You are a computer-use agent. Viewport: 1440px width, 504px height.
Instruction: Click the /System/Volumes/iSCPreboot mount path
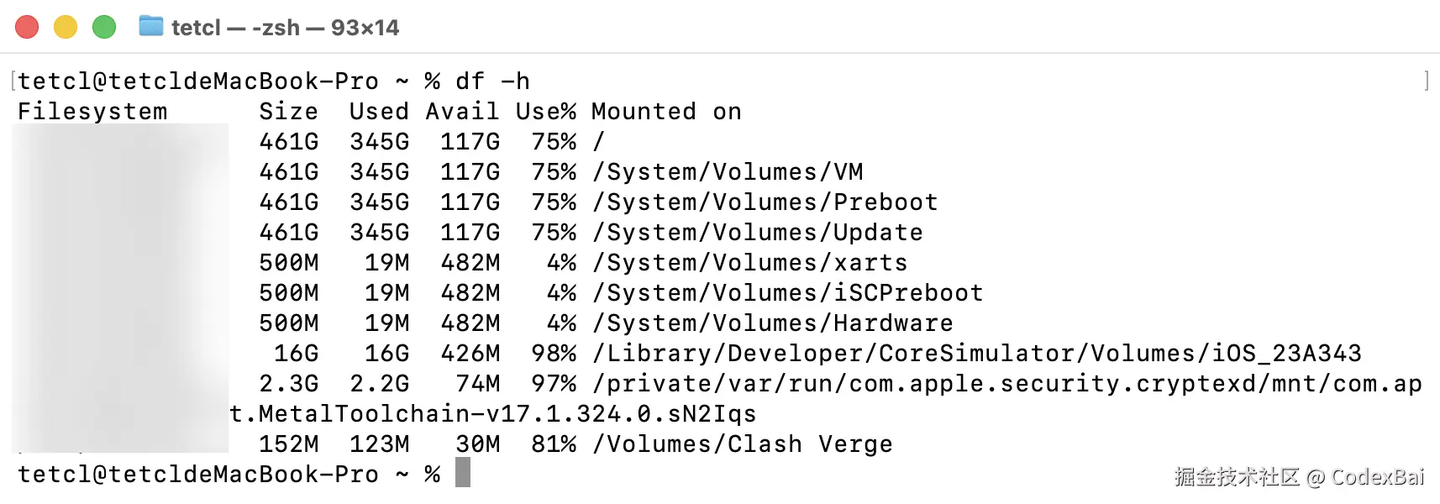788,293
